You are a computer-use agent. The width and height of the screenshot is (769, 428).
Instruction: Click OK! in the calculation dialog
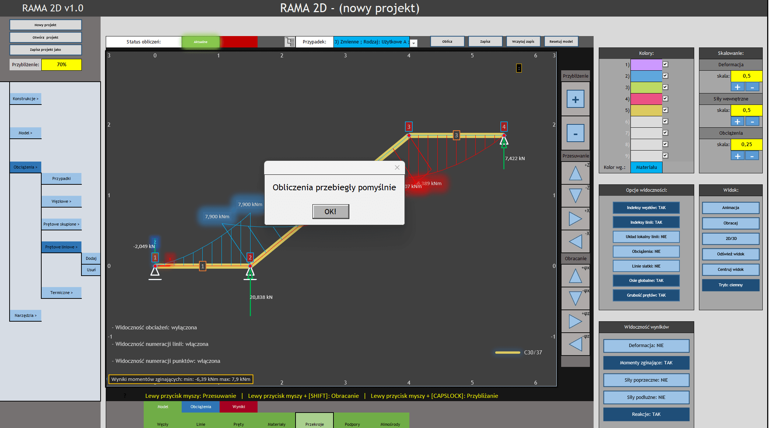[x=331, y=212]
